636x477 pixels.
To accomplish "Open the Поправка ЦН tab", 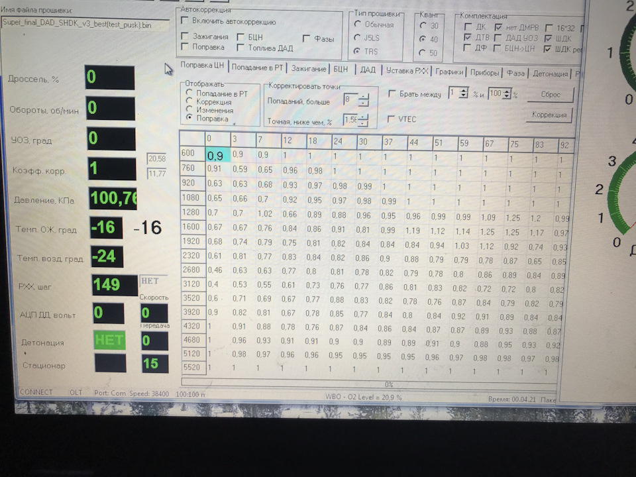I will 202,65.
